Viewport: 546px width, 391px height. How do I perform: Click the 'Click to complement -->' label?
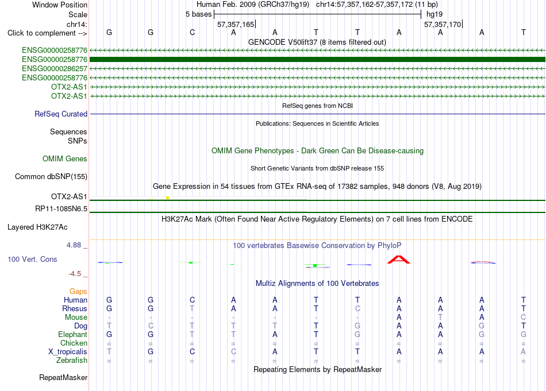pos(47,33)
